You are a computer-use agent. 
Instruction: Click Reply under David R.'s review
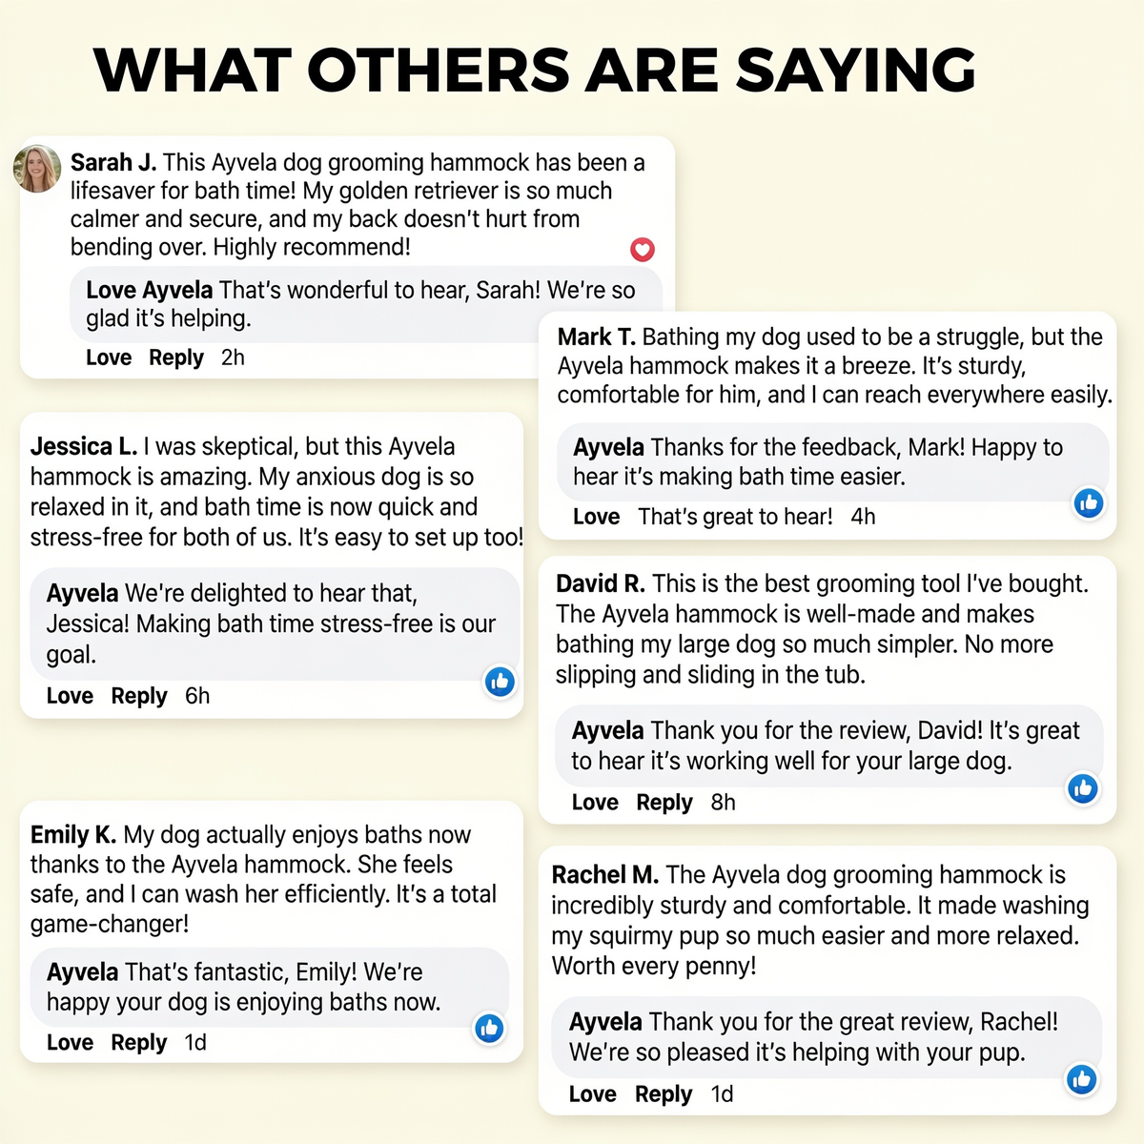click(x=664, y=803)
